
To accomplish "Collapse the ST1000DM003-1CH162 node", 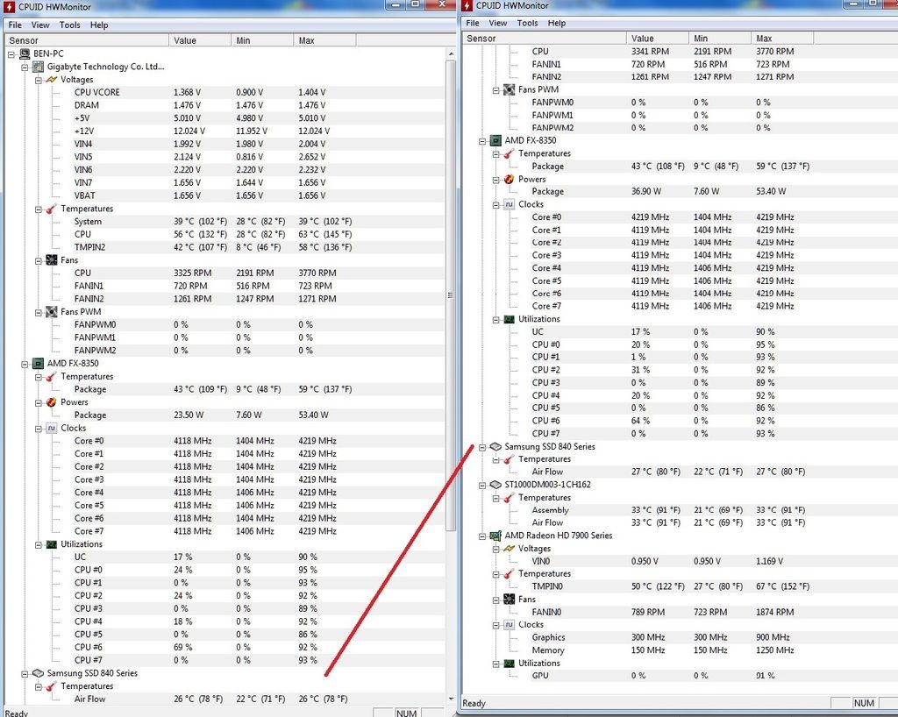I will point(482,486).
